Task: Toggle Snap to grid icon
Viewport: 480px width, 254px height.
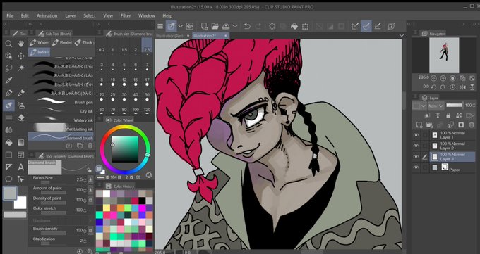Action: 378,26
